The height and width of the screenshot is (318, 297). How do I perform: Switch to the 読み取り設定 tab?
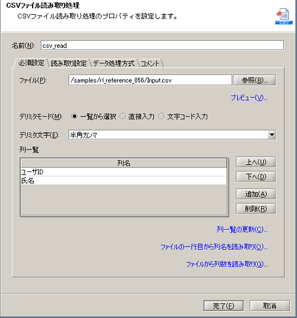click(x=69, y=63)
